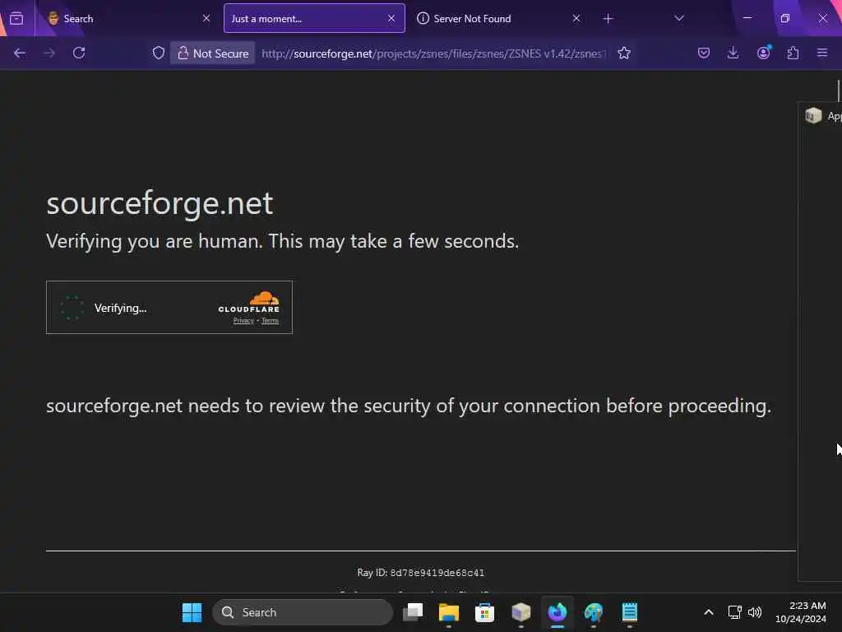This screenshot has height=632, width=842.
Task: Bookmark this page with the star
Action: coord(624,53)
